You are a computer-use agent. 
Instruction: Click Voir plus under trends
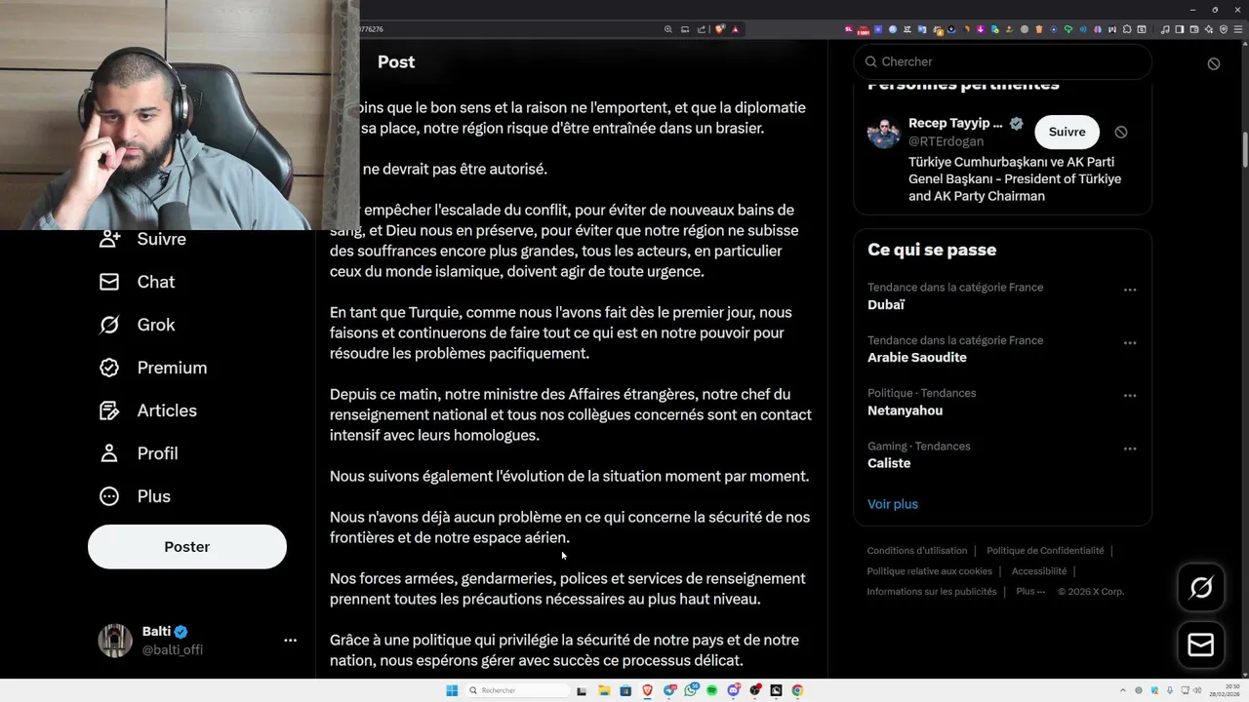tap(893, 504)
